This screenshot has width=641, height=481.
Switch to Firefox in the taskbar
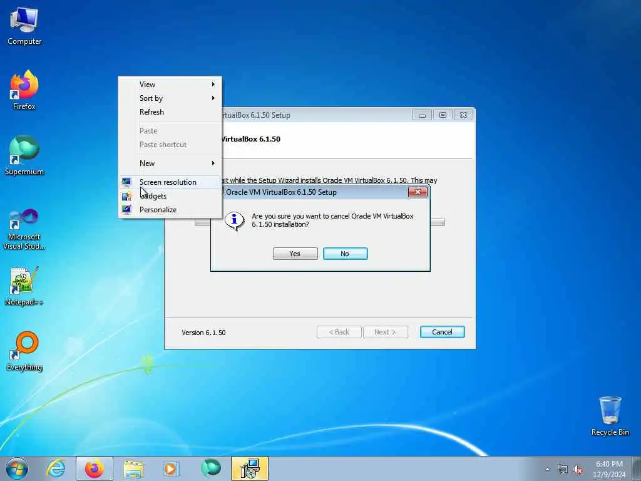pyautogui.click(x=95, y=468)
